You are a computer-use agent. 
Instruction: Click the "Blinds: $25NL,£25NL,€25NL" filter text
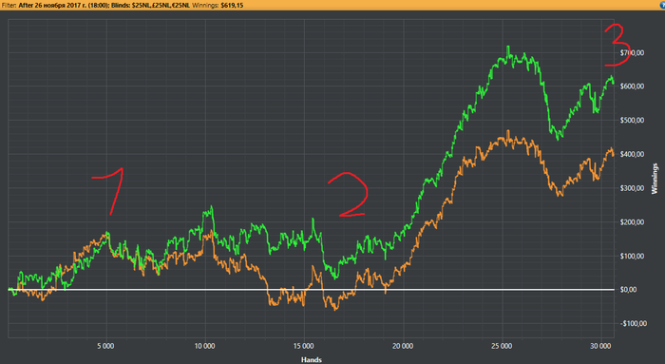tap(150, 6)
